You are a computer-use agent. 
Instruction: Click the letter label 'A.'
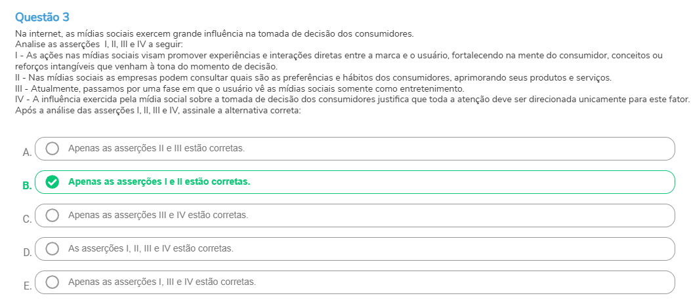coord(27,153)
